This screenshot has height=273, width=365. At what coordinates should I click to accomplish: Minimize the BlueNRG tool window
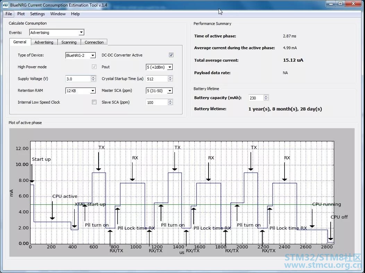click(x=331, y=3)
